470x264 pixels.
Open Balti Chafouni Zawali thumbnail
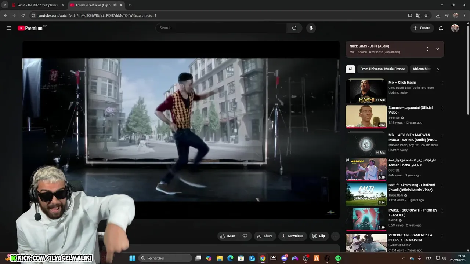pyautogui.click(x=366, y=194)
